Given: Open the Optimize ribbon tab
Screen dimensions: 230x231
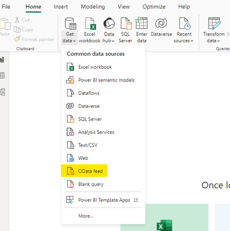Looking at the screenshot, I should click(154, 7).
